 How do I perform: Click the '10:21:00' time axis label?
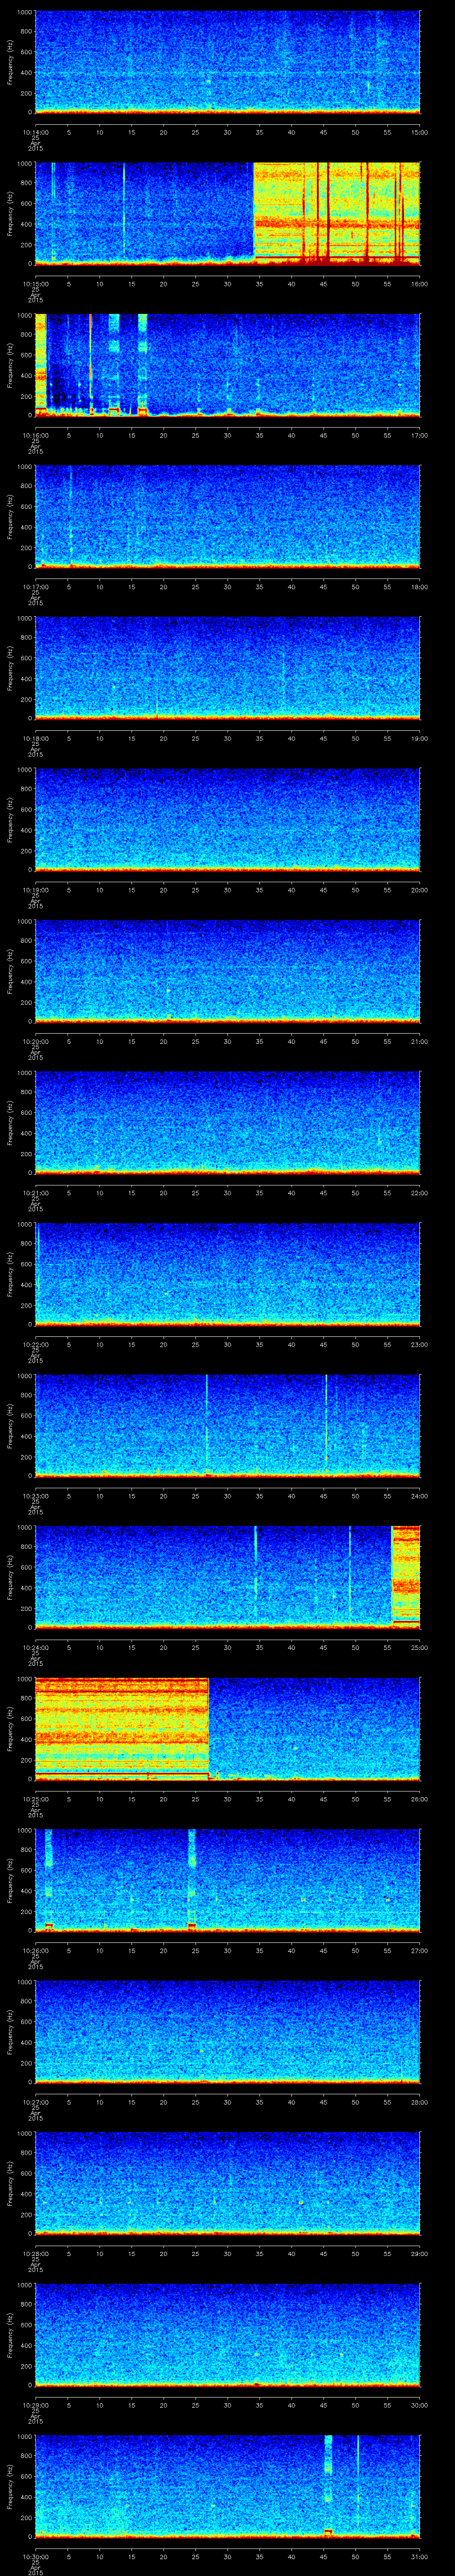35,1193
